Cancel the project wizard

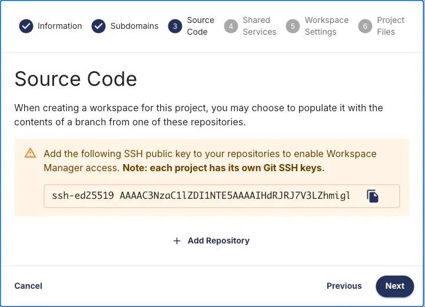pyautogui.click(x=28, y=286)
